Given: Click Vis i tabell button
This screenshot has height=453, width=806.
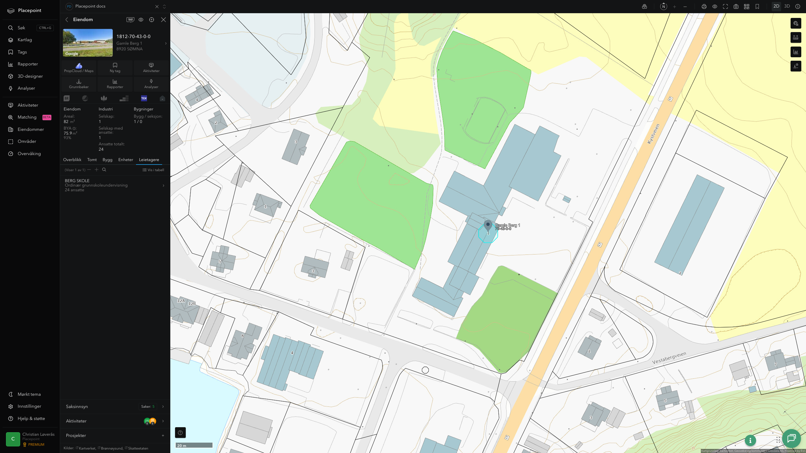Looking at the screenshot, I should 153,170.
